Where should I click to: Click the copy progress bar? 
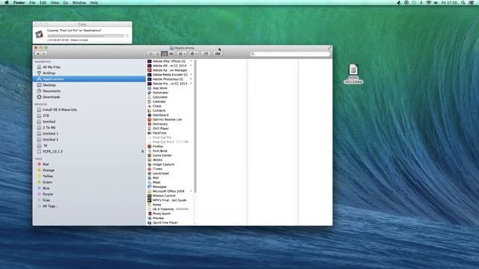85,36
